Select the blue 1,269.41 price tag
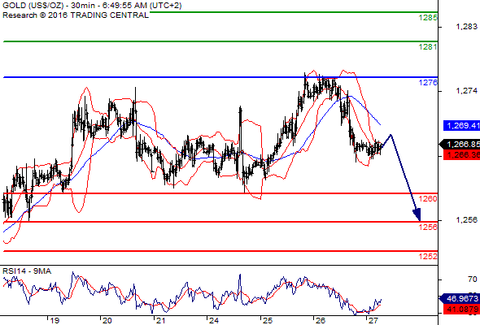 click(x=461, y=125)
